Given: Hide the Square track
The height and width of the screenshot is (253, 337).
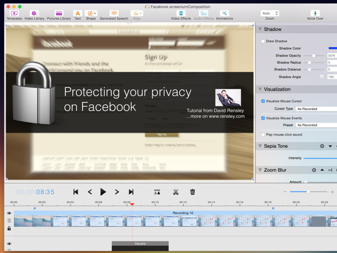Looking at the screenshot, I should 9,243.
